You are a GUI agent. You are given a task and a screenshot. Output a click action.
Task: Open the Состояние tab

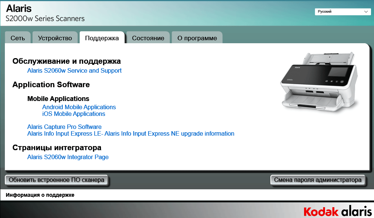148,38
